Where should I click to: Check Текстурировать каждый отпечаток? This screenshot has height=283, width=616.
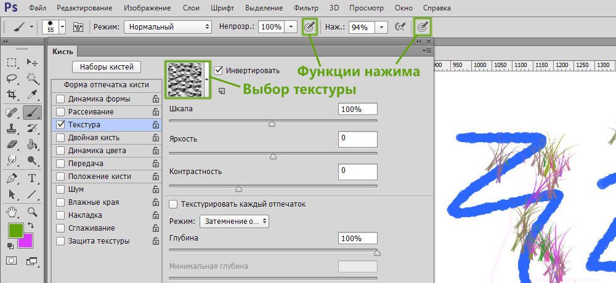click(173, 204)
